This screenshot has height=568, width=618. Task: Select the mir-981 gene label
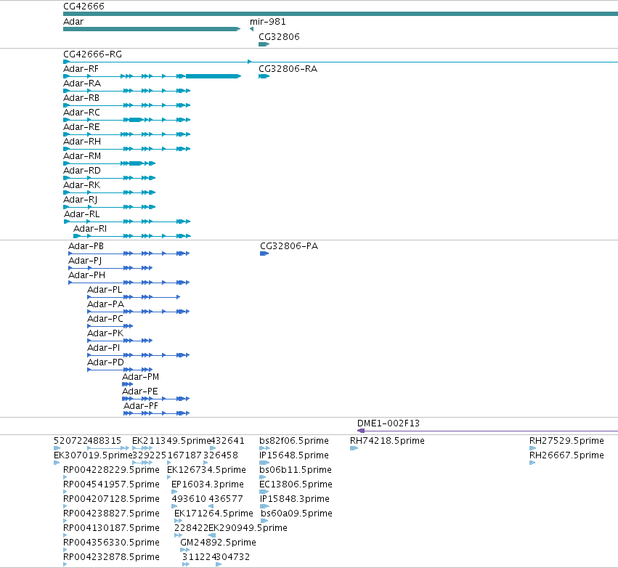tap(268, 22)
